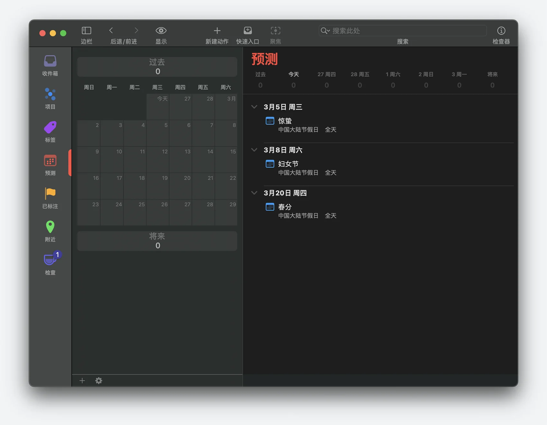Select calendar day 20
547x425 pixels.
click(x=181, y=186)
